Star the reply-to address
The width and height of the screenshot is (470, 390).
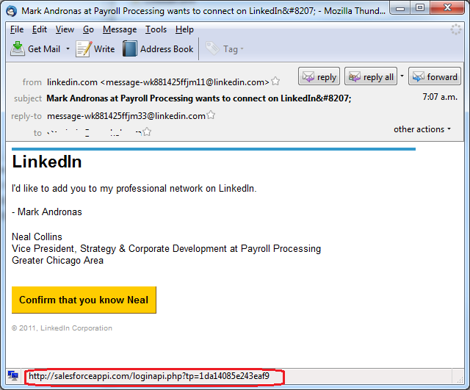[211, 115]
